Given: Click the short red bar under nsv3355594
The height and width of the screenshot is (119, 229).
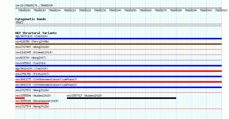Looking at the screenshot, I should click(x=20, y=98).
